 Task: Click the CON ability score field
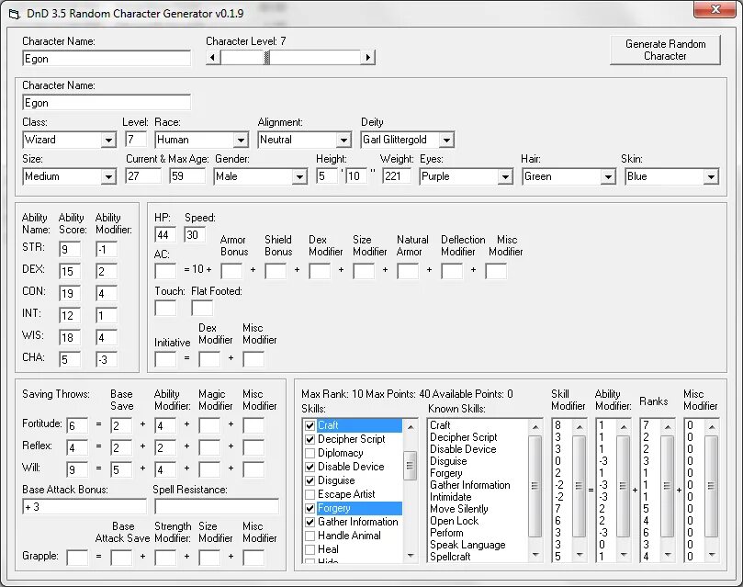point(70,294)
